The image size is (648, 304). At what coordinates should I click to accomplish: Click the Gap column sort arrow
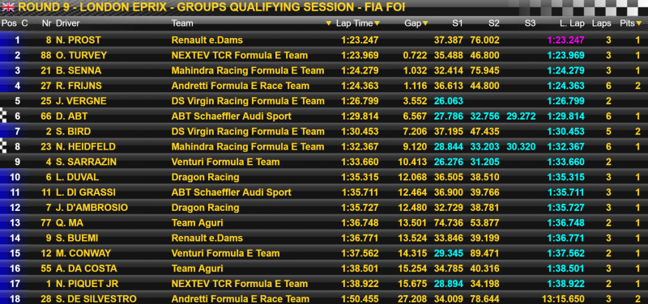pyautogui.click(x=425, y=23)
